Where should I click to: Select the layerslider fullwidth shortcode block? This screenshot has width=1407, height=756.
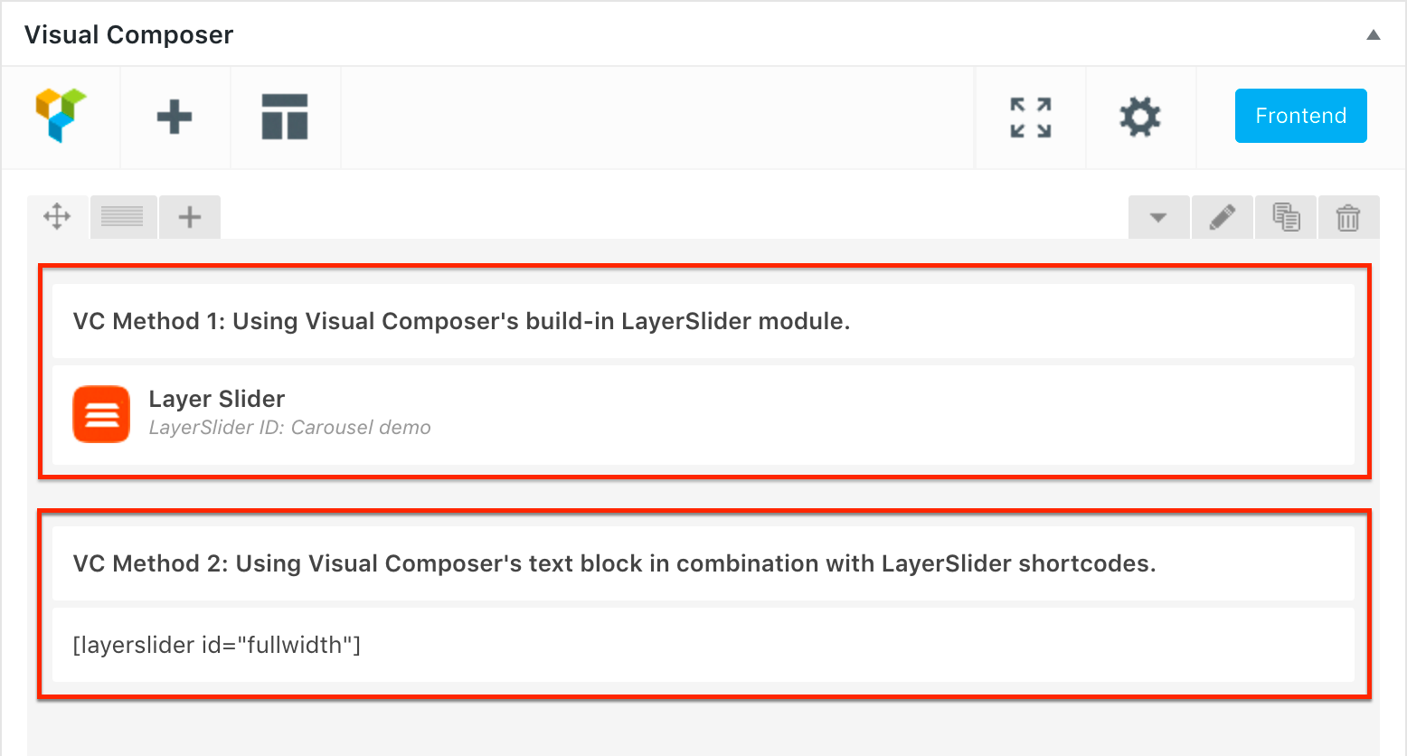[703, 645]
